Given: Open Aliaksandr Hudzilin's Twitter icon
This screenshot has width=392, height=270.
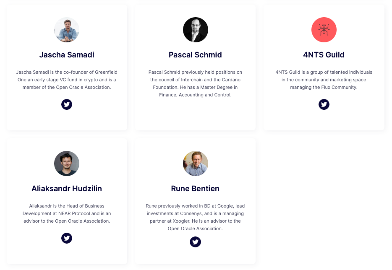Looking at the screenshot, I should (66, 238).
